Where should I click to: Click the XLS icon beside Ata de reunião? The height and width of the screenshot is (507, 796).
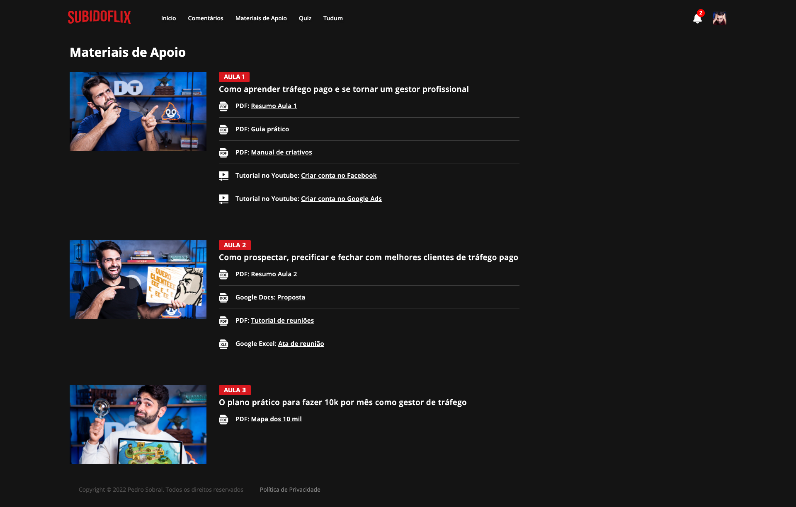coord(223,344)
